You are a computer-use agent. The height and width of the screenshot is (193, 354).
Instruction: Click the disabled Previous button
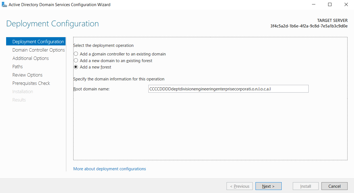coord(240,186)
